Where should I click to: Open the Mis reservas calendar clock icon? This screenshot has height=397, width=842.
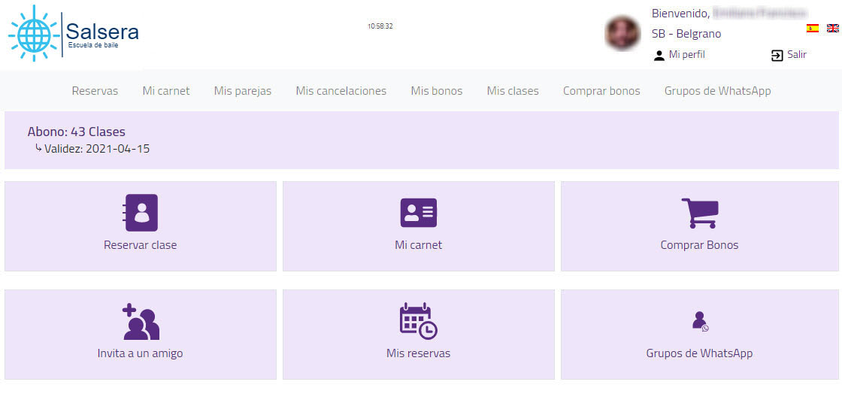[418, 321]
